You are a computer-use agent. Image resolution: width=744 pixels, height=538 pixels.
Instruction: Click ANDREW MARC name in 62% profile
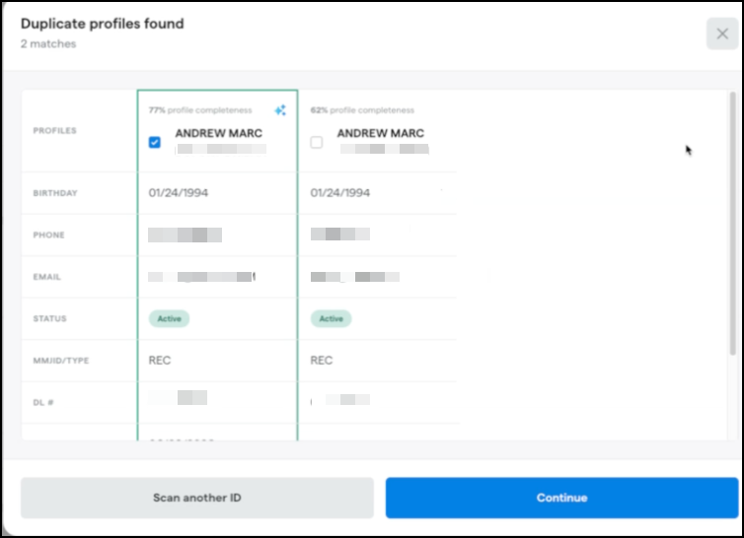(381, 133)
